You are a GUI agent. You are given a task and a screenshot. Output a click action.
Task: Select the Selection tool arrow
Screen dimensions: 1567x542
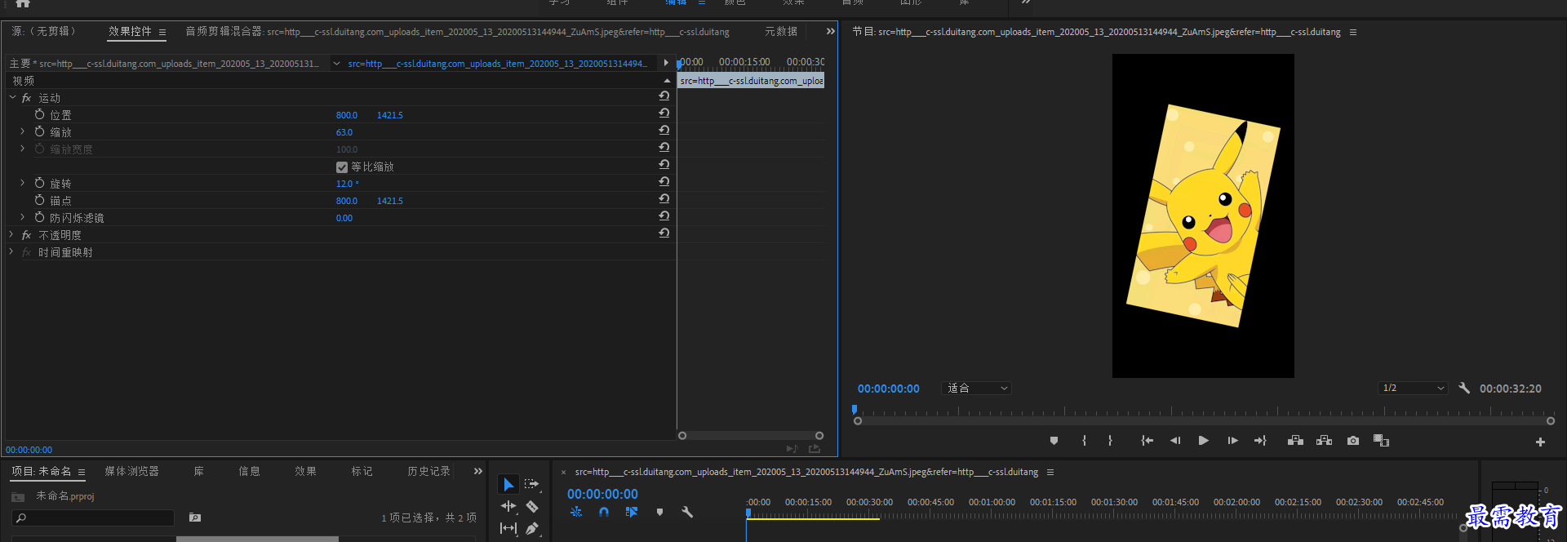[508, 485]
